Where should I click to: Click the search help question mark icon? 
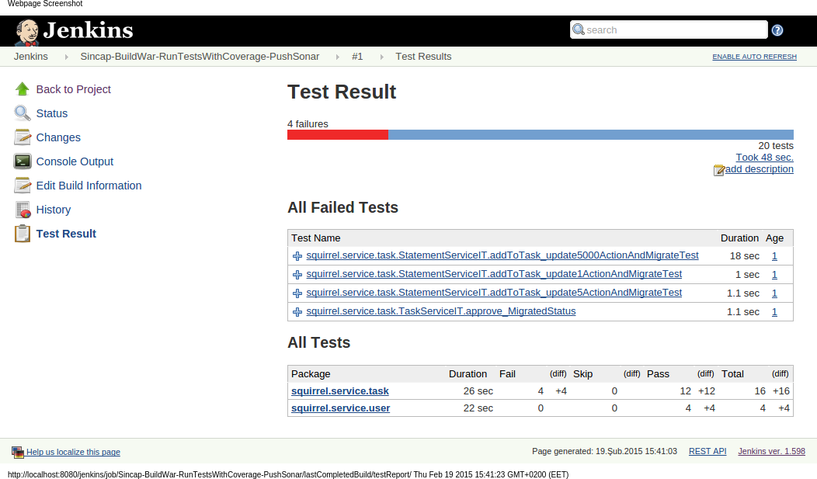point(777,30)
